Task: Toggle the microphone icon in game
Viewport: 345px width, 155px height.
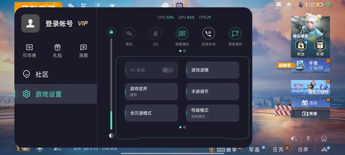Action: point(309,138)
